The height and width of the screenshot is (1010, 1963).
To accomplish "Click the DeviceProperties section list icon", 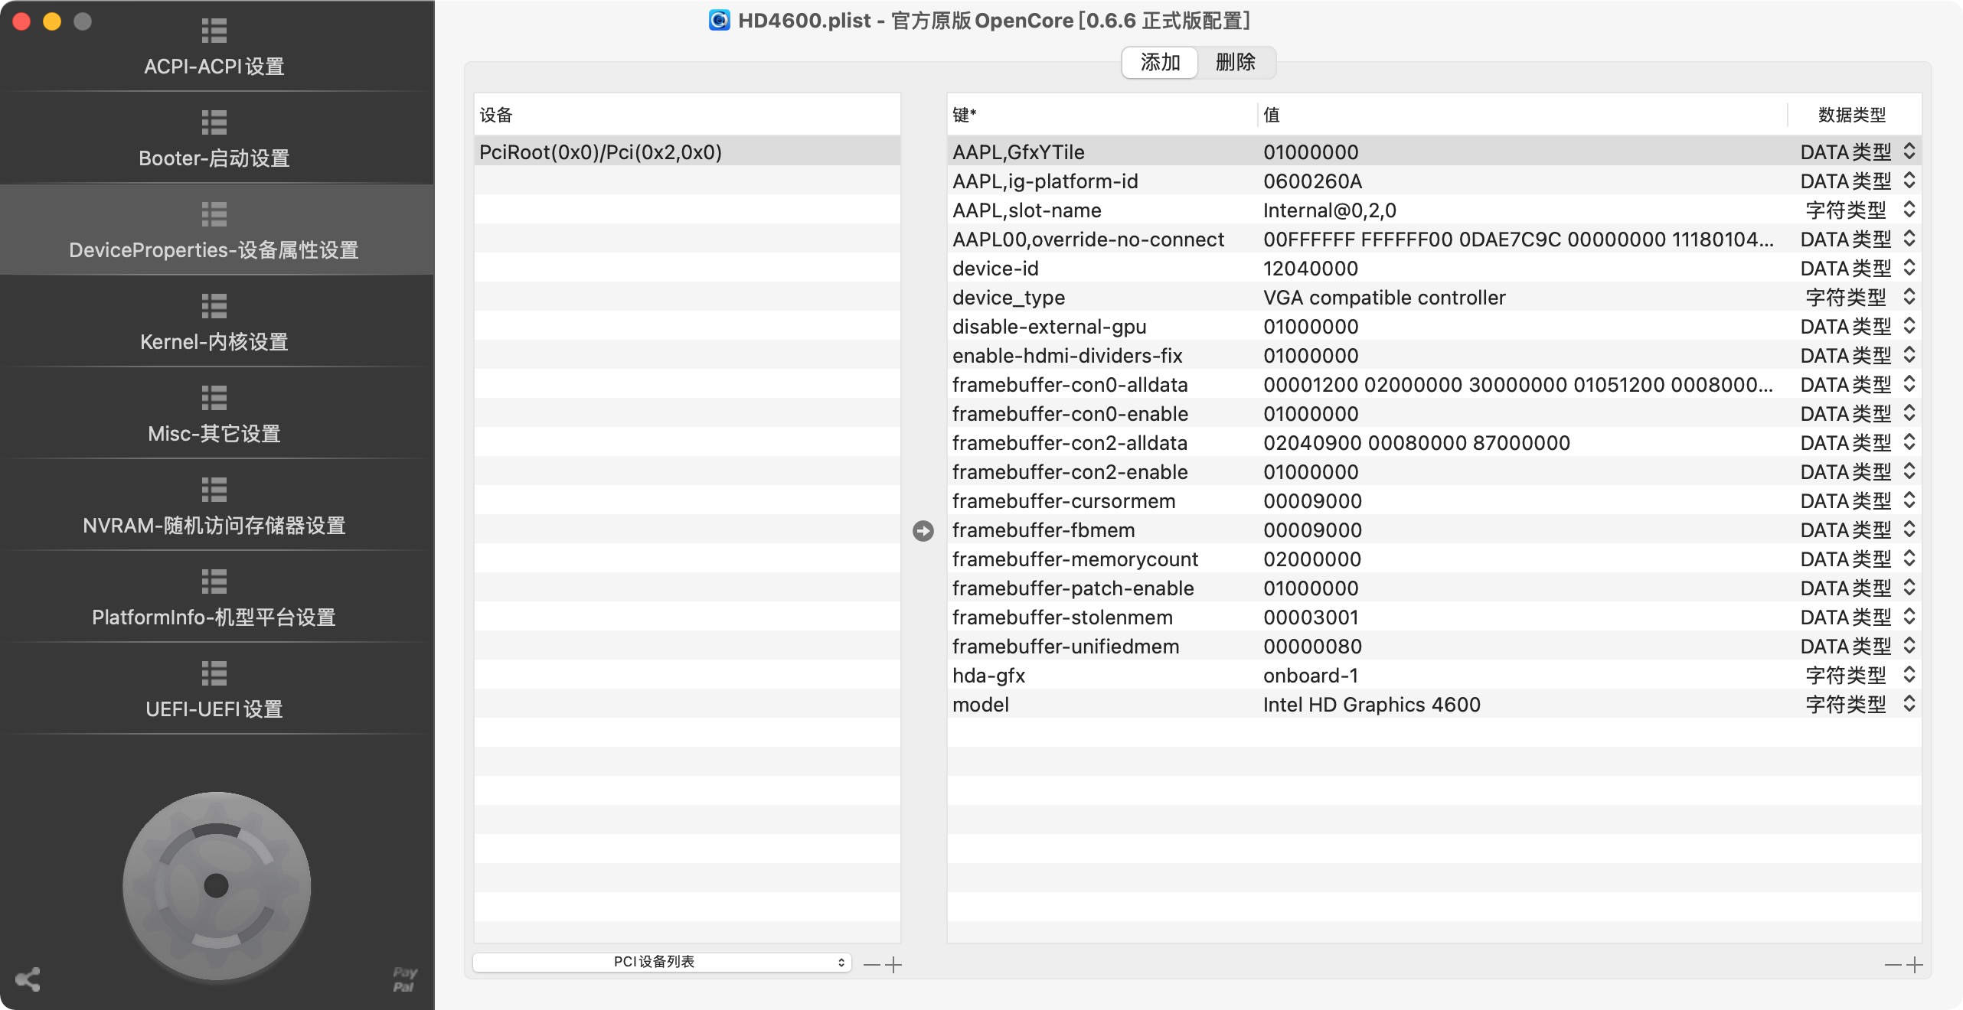I will pyautogui.click(x=214, y=214).
